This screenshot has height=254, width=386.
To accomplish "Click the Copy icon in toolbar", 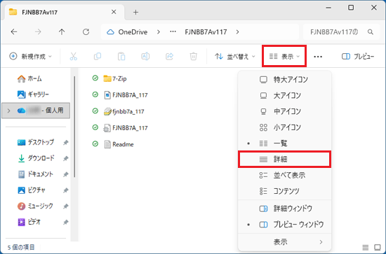I will tap(98, 57).
